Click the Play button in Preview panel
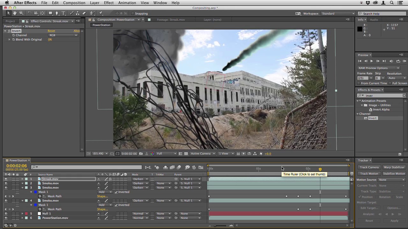 [371, 61]
